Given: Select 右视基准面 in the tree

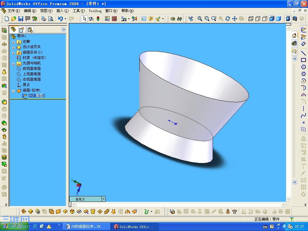Looking at the screenshot, I should (32, 79).
